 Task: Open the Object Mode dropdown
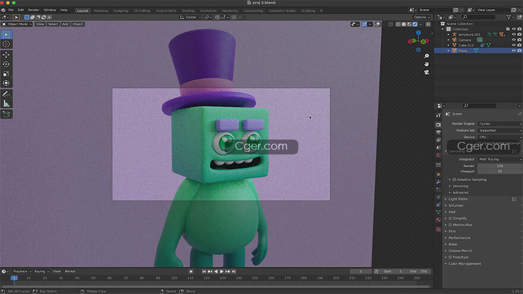17,24
